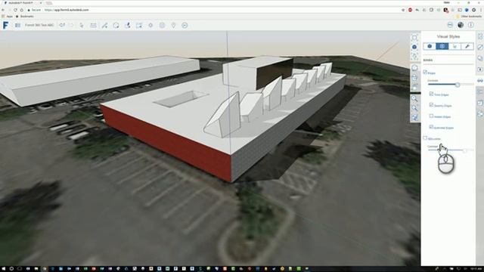Open the Other bookmarks folder
This screenshot has height=272, width=484.
[469, 17]
